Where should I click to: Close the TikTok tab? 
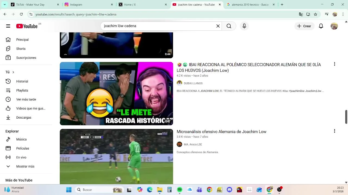58,5
